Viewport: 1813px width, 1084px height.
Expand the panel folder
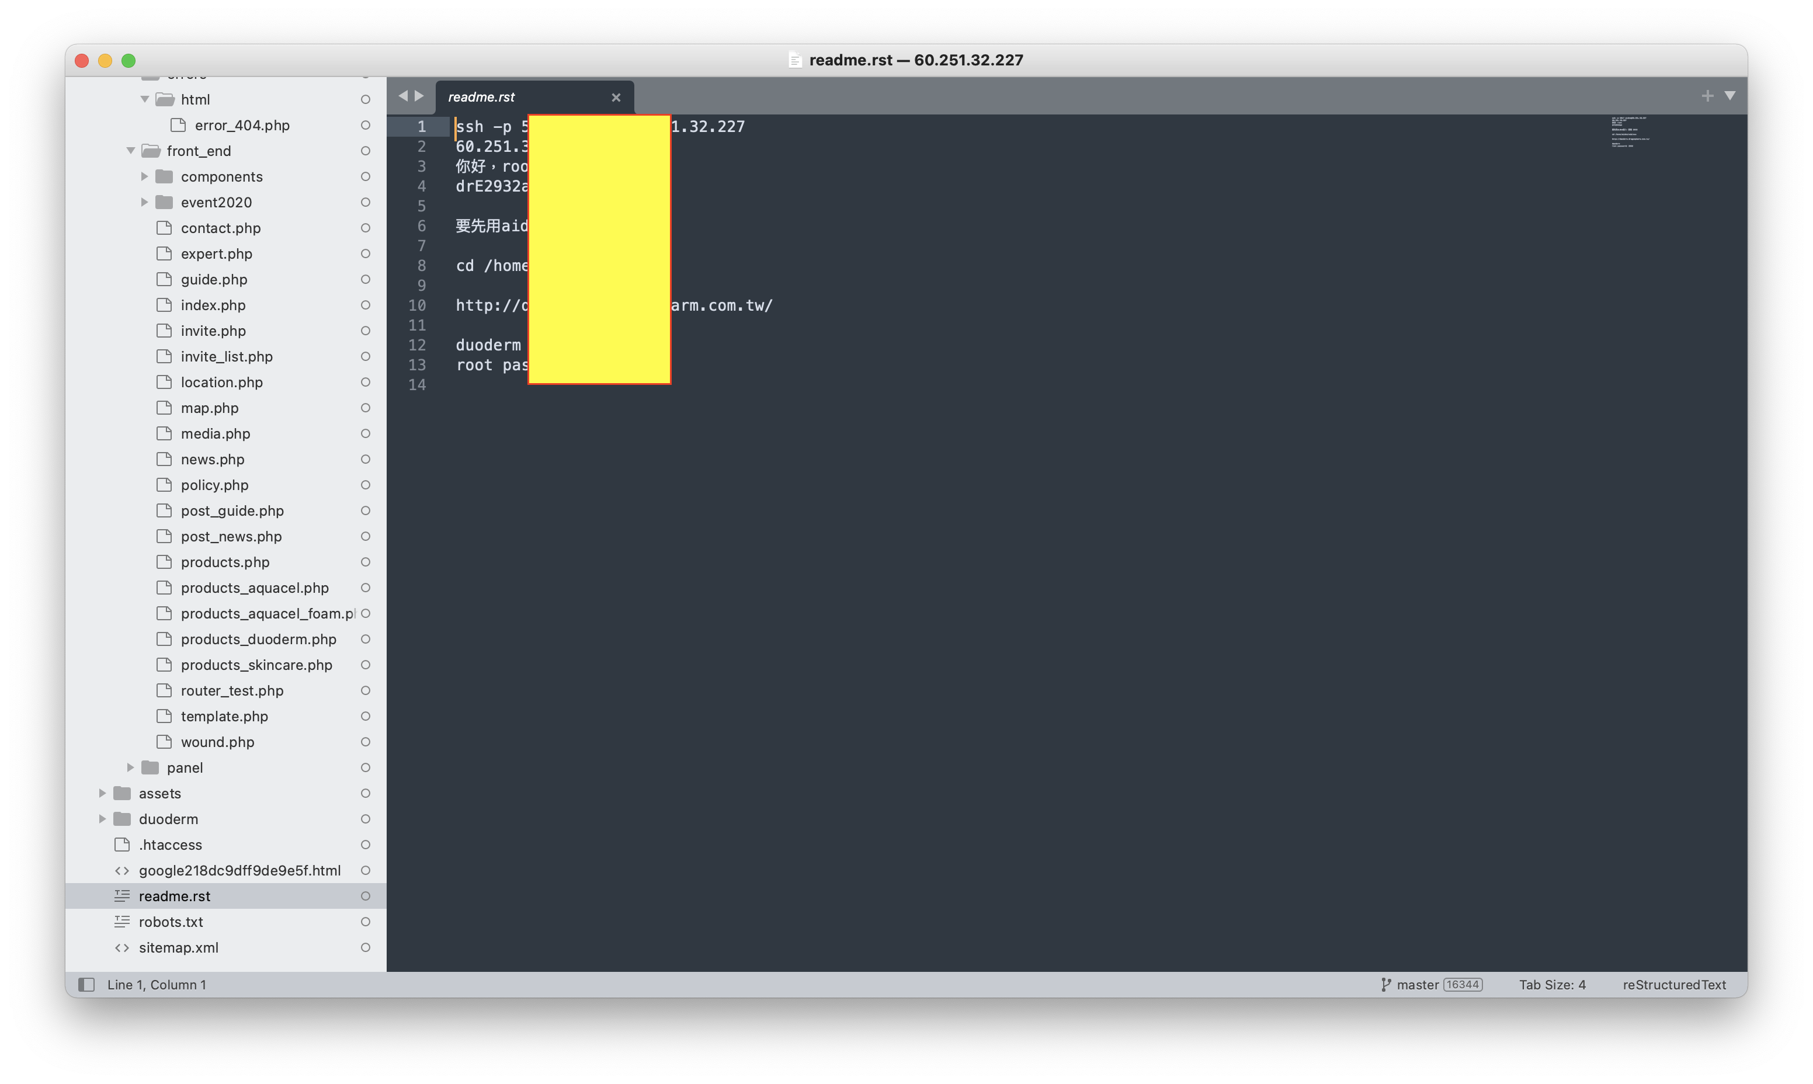click(131, 767)
